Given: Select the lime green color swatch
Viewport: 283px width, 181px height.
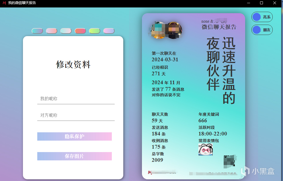Looking at the screenshot, I should point(95,31).
